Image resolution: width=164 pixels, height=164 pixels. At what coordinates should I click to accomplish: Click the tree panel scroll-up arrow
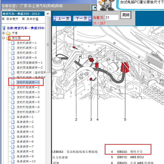pos(48,13)
